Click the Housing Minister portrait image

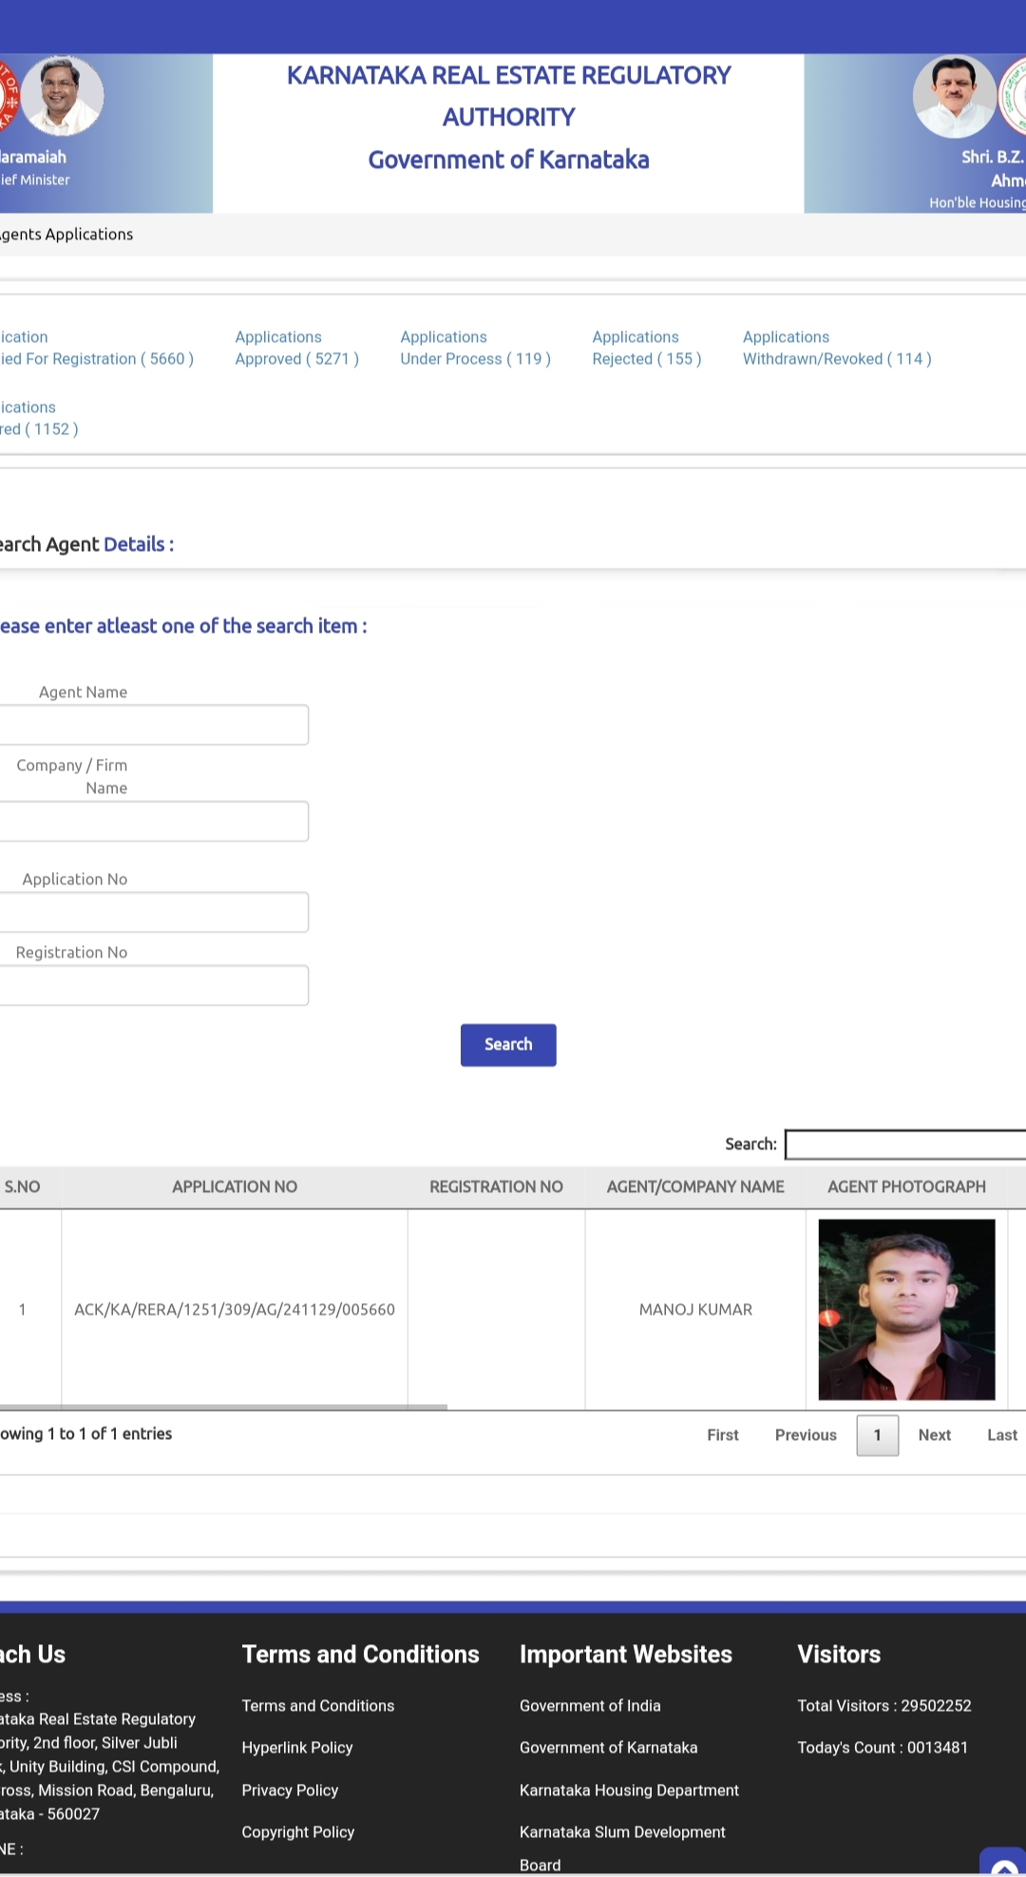tap(954, 97)
